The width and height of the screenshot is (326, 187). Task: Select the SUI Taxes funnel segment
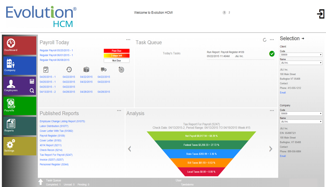tap(201, 163)
